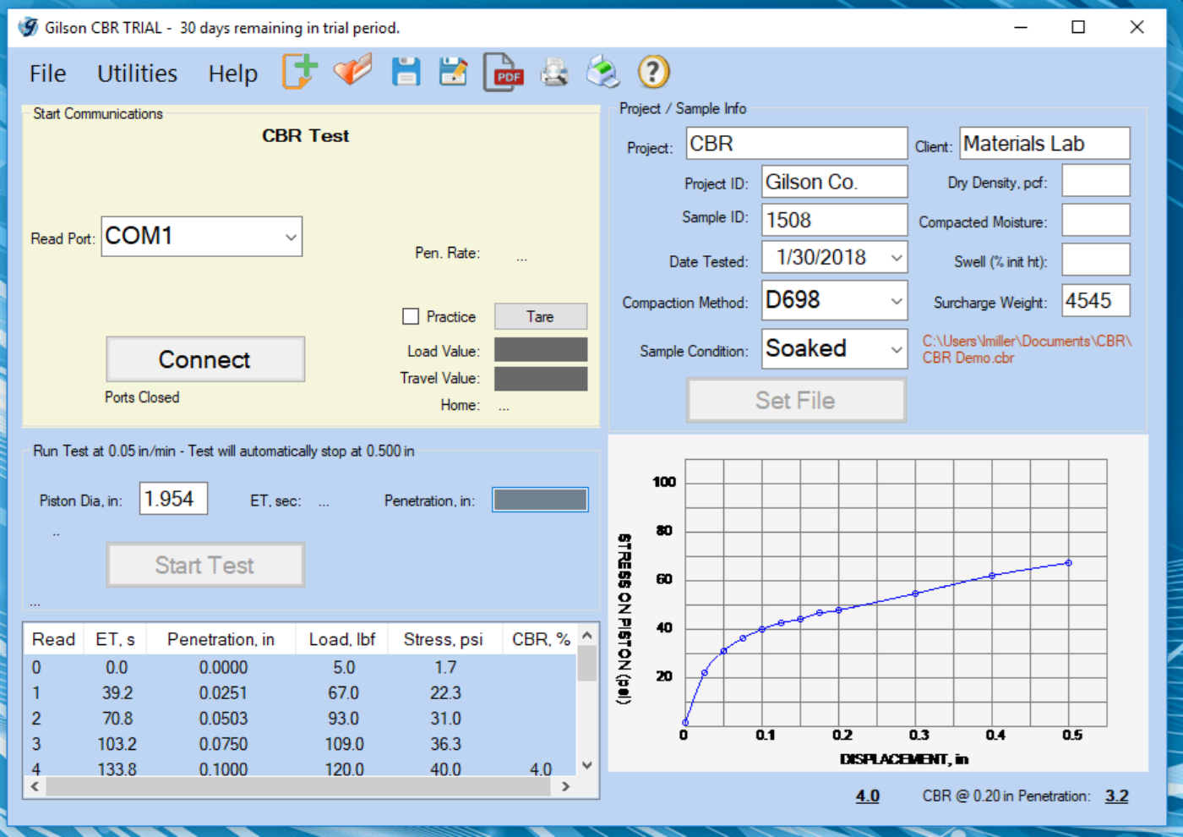The height and width of the screenshot is (837, 1183).
Task: Click the New file icon with green plus
Action: click(x=300, y=72)
